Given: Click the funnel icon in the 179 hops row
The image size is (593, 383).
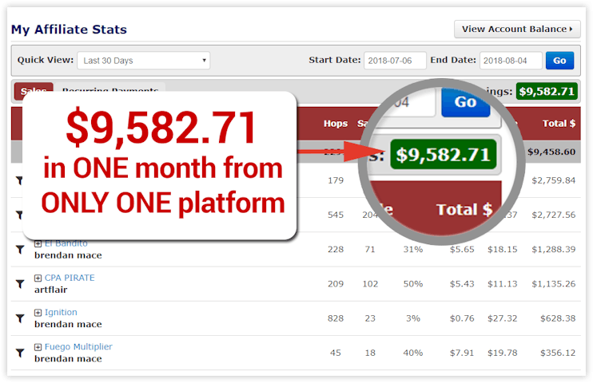Looking at the screenshot, I should [x=20, y=181].
